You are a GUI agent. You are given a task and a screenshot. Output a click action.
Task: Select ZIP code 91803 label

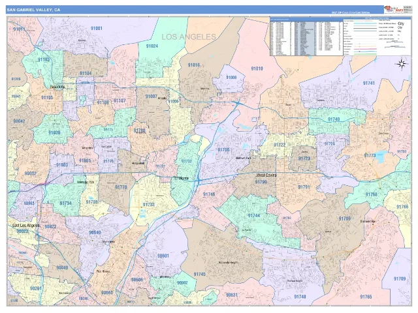click(x=62, y=165)
